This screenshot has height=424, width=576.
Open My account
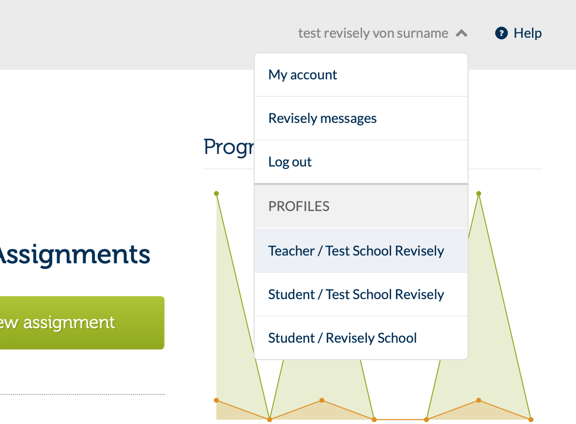tap(302, 75)
